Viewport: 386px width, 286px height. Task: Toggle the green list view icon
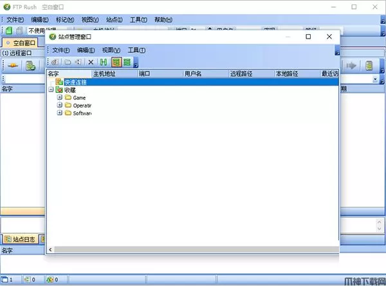127,62
